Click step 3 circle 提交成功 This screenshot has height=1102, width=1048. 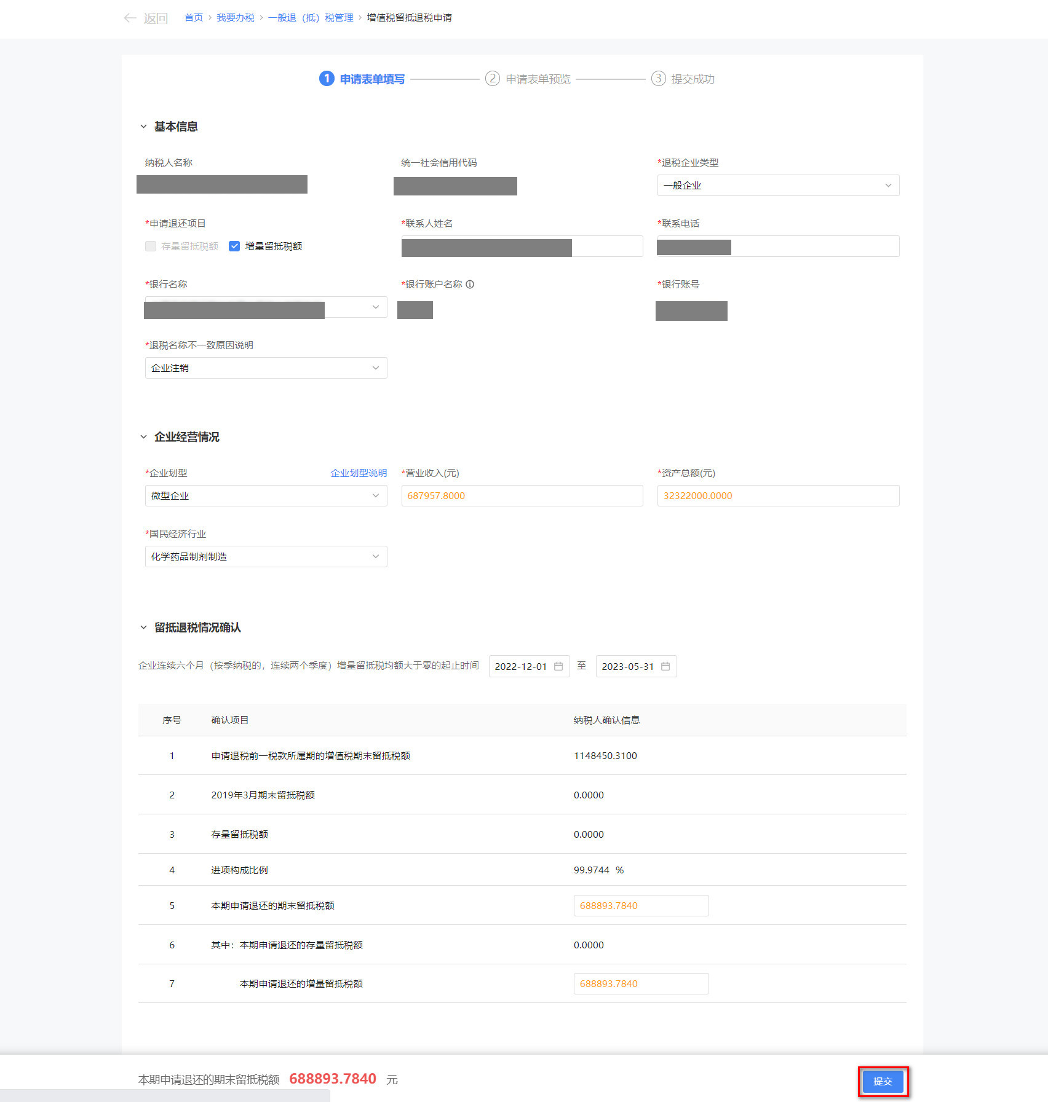click(658, 79)
